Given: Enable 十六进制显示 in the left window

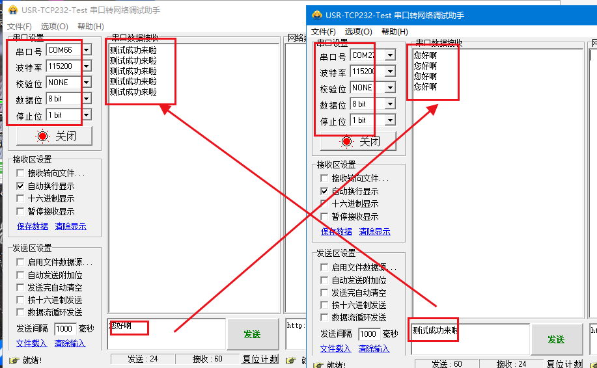Looking at the screenshot, I should coord(20,199).
